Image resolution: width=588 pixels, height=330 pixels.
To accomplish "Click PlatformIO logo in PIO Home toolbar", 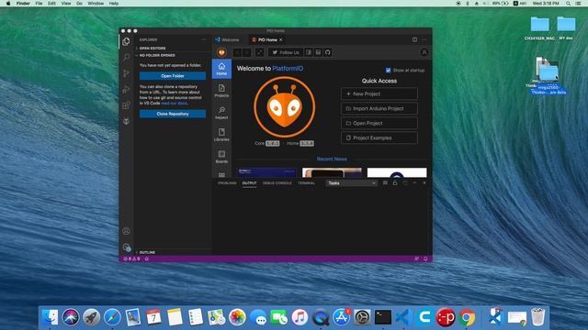I will 221,52.
